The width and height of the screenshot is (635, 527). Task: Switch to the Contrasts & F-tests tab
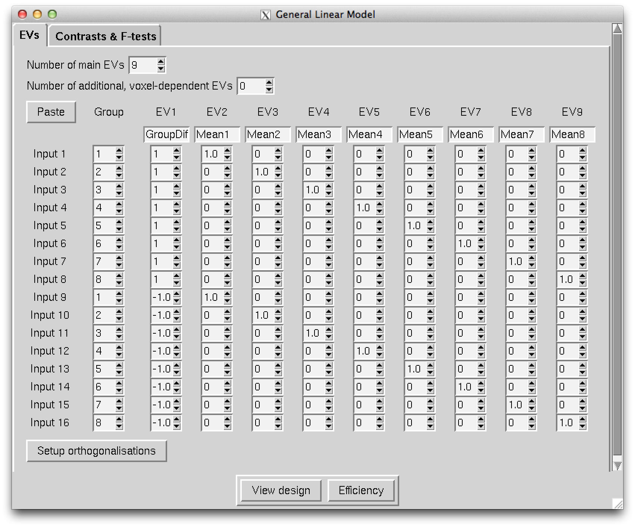(x=106, y=36)
